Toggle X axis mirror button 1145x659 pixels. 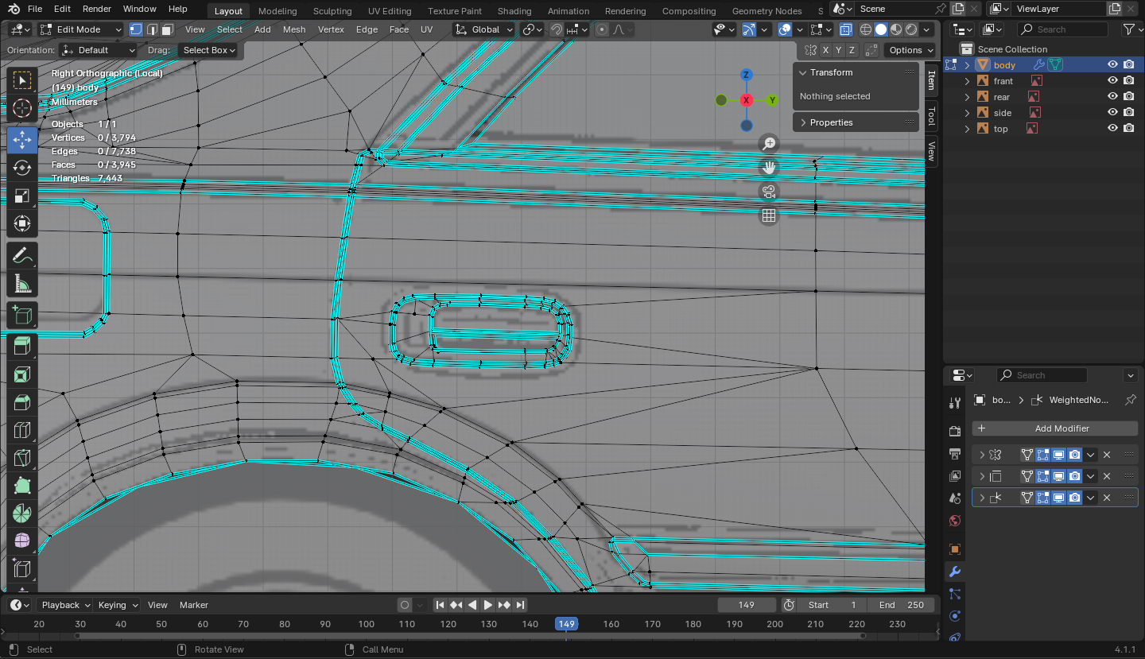click(x=825, y=50)
